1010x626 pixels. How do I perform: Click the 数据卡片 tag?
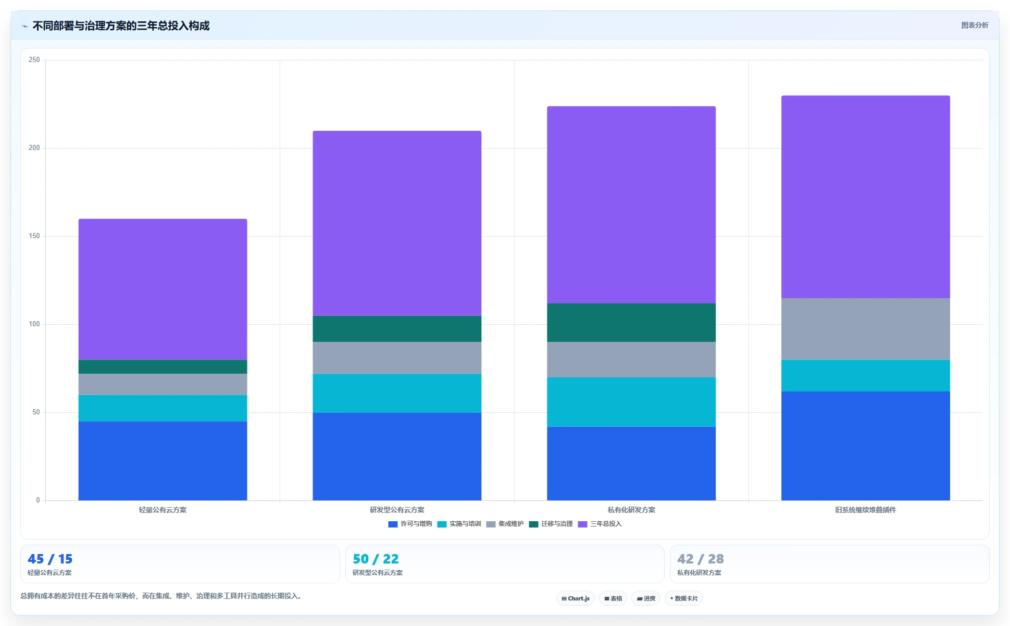684,598
